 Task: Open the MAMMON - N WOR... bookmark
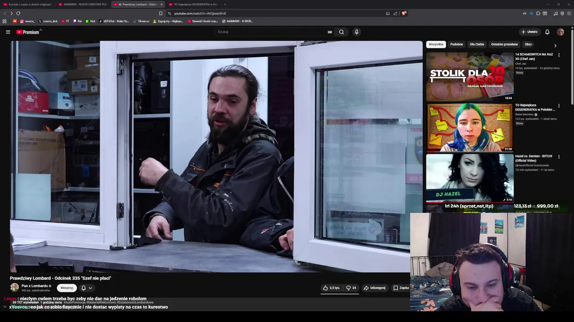(237, 21)
